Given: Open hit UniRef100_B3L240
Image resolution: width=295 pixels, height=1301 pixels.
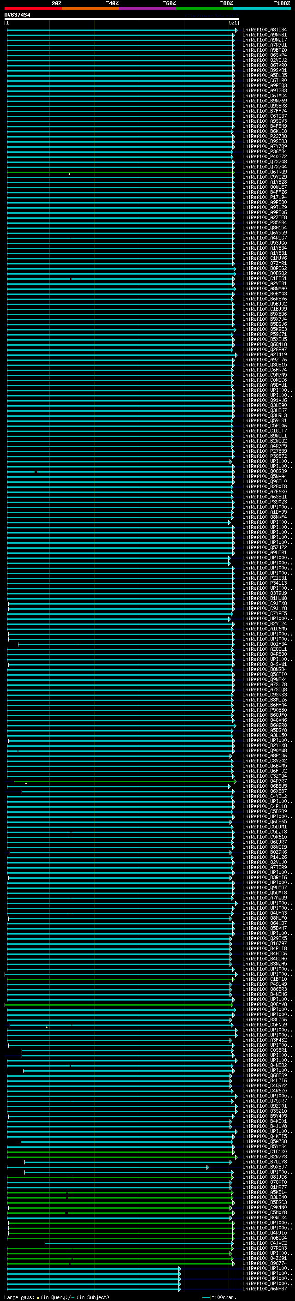Looking at the screenshot, I should click(265, 1198).
